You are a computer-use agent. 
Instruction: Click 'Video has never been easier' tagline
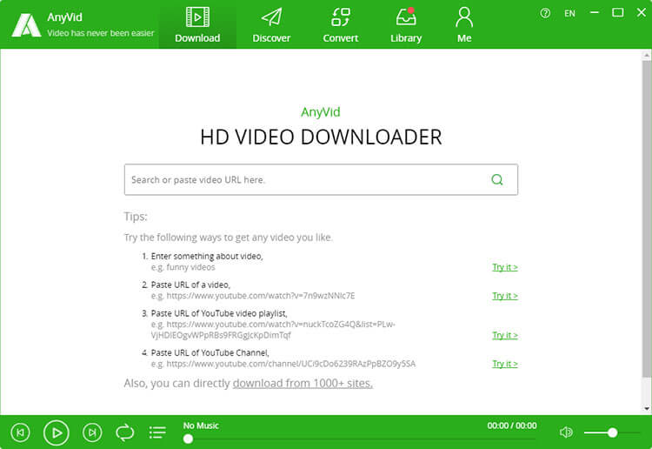101,33
